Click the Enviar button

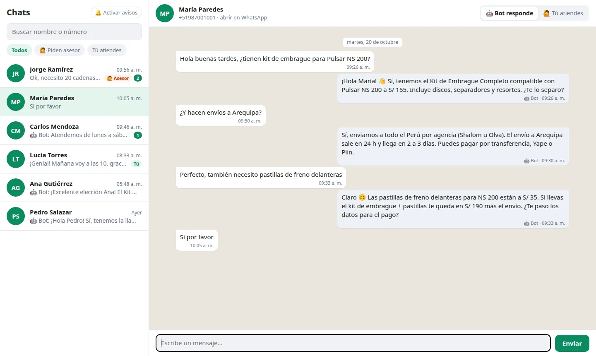pyautogui.click(x=572, y=343)
